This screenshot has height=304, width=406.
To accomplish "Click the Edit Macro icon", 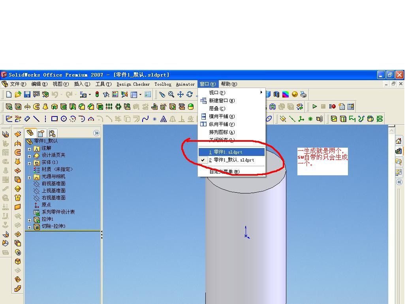I will coord(351,107).
